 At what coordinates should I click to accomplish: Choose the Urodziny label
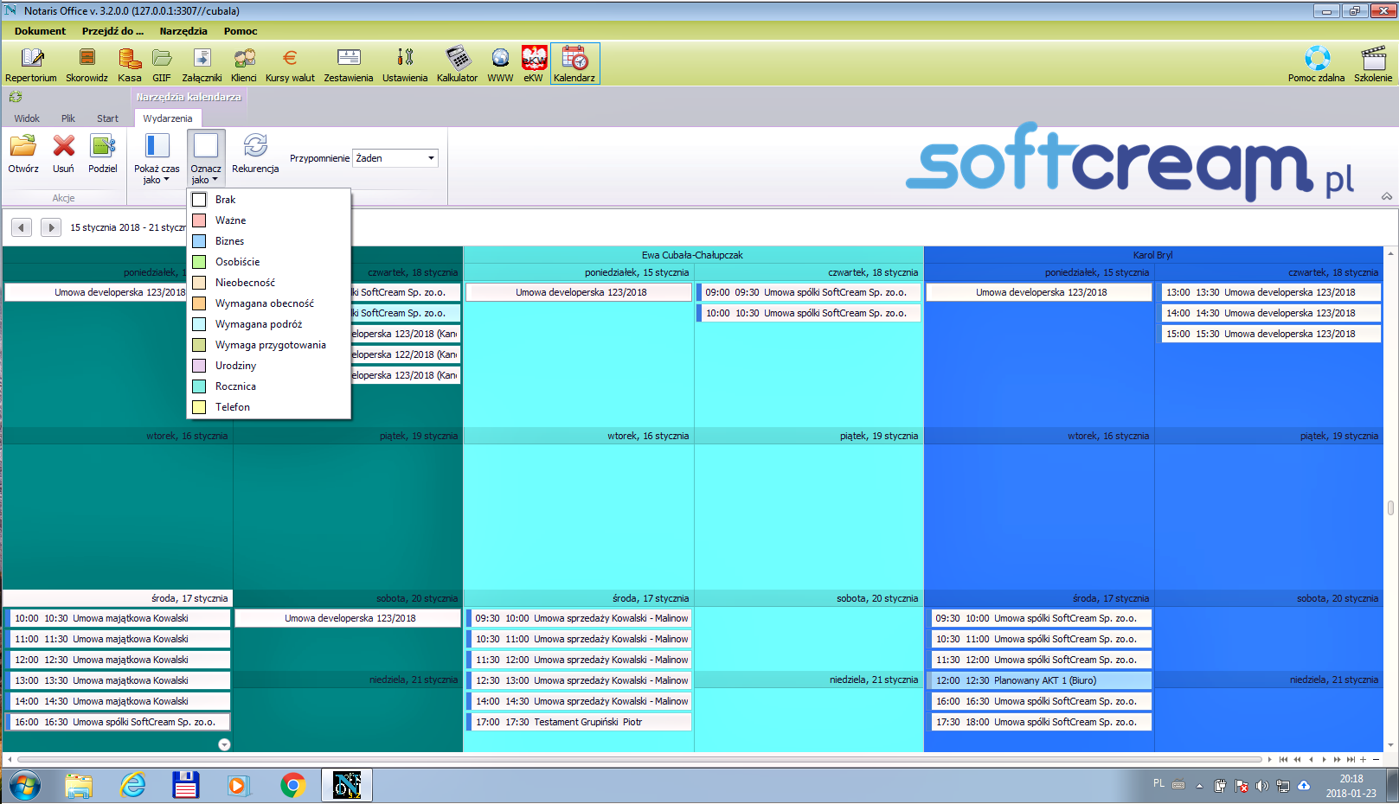pyautogui.click(x=269, y=366)
